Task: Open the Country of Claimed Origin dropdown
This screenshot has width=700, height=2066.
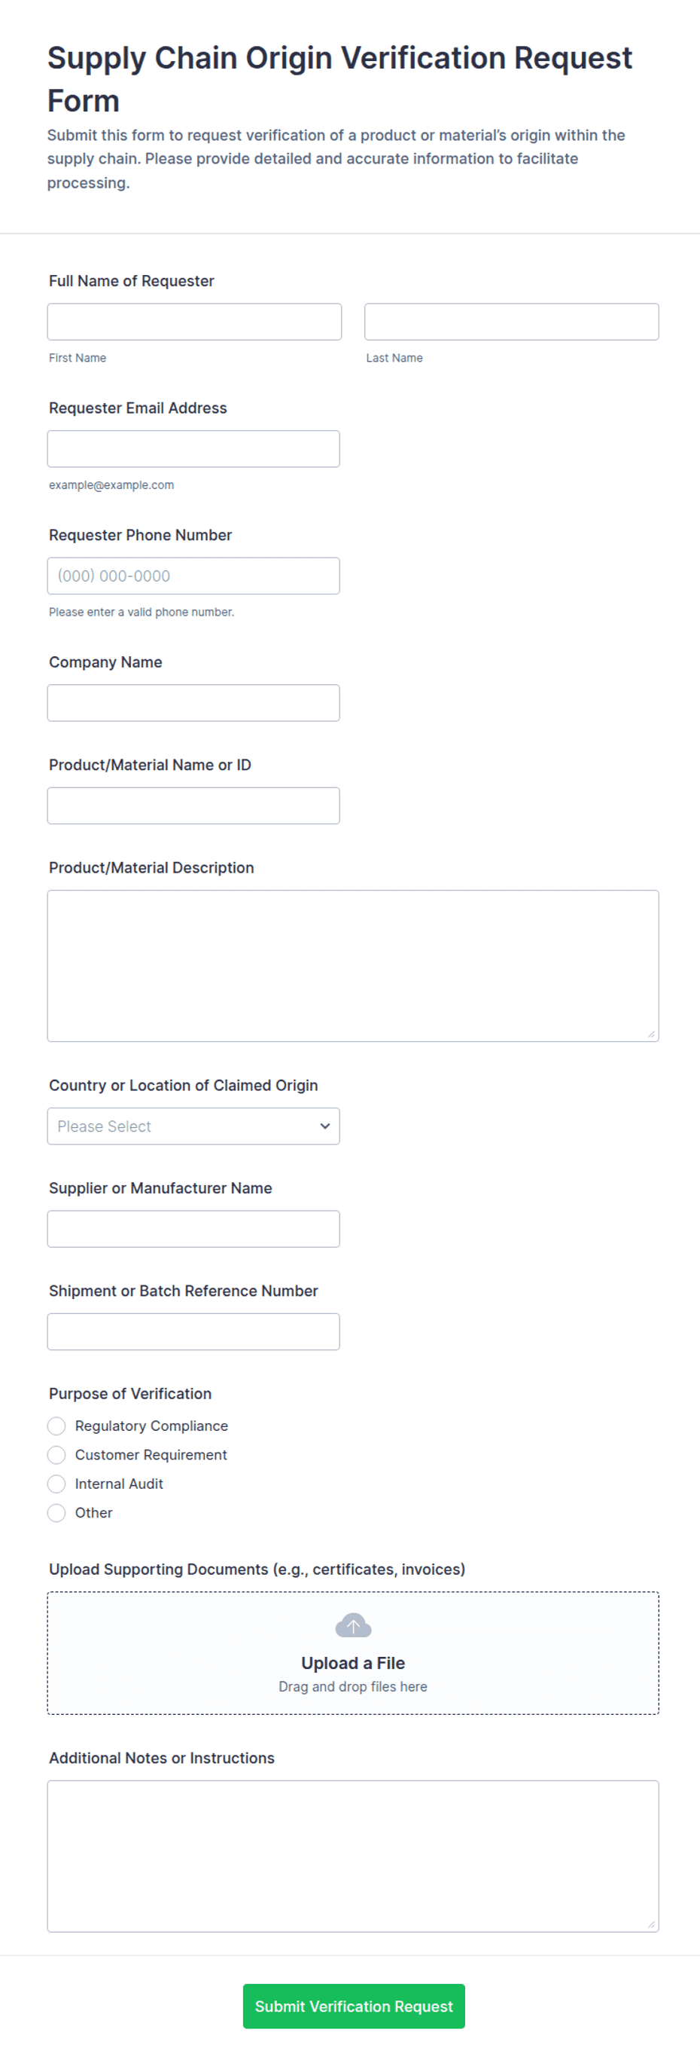Action: (x=193, y=1126)
